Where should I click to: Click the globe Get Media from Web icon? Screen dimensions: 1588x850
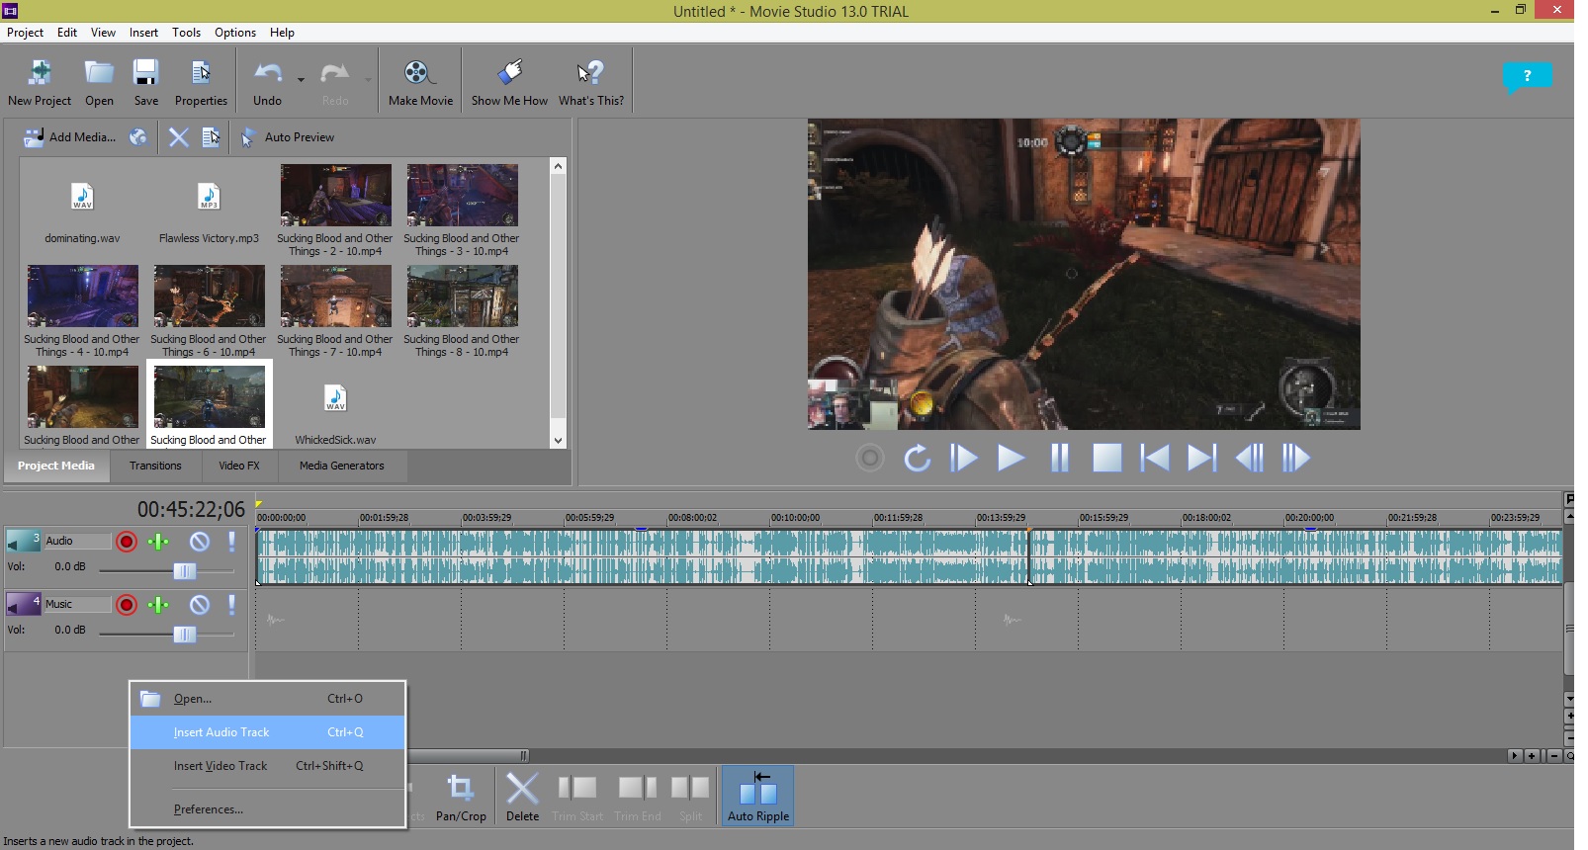(x=138, y=137)
